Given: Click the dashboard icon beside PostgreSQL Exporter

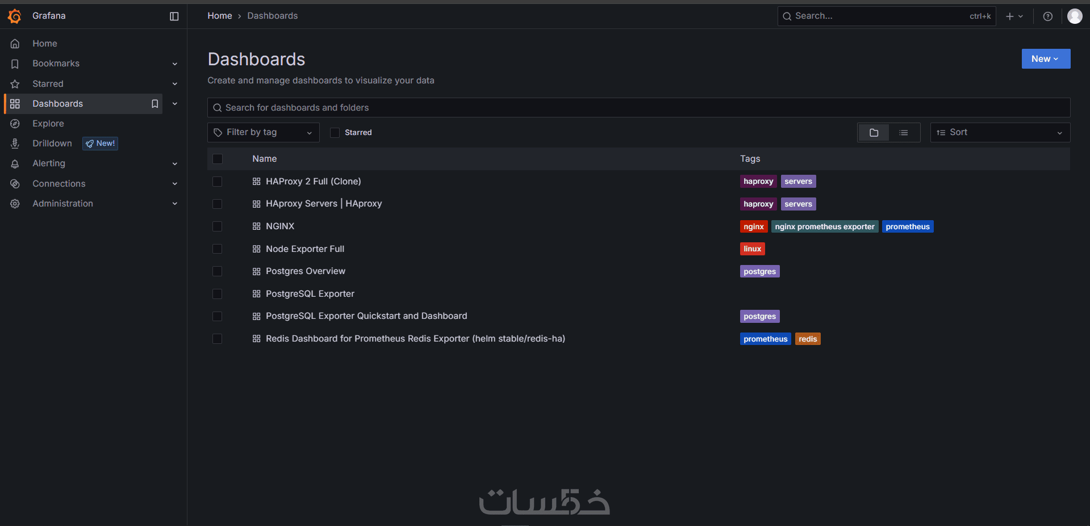Looking at the screenshot, I should (x=257, y=294).
